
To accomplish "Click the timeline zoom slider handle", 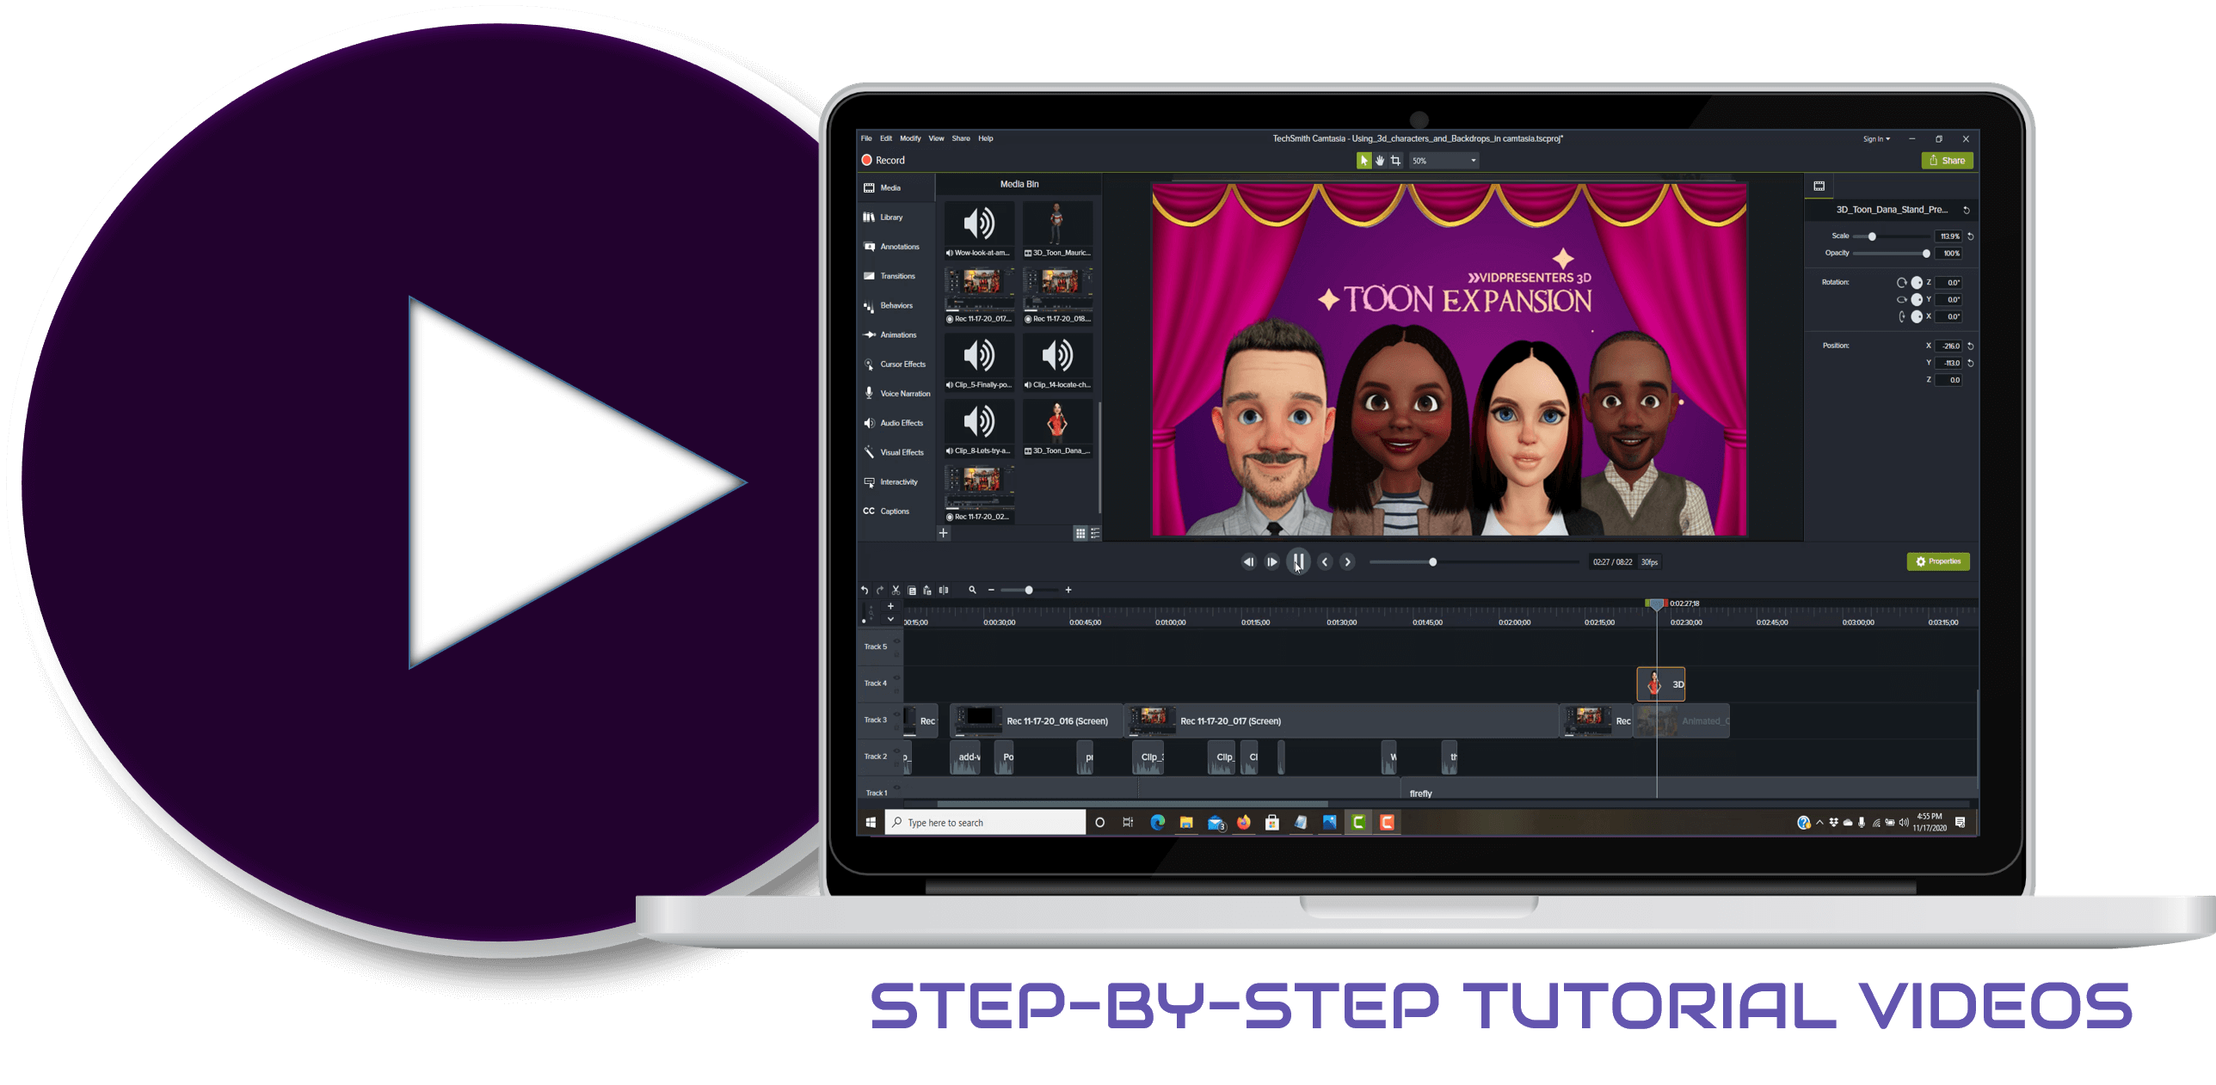I will [x=1029, y=590].
